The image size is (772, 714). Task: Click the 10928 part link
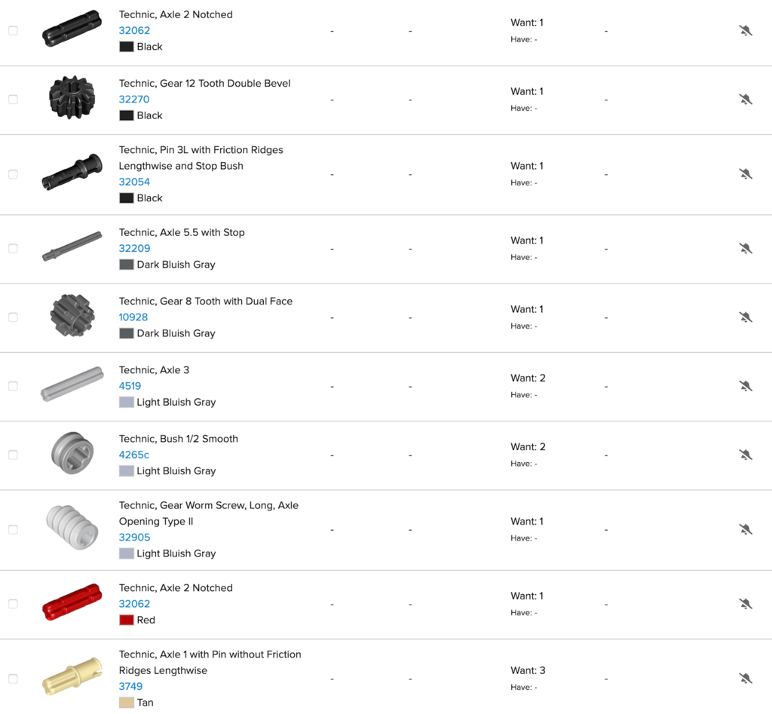pos(133,317)
